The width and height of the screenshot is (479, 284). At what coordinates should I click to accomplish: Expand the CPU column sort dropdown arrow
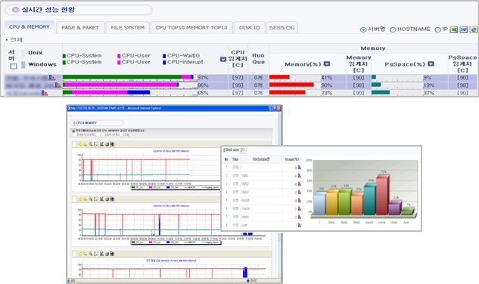pos(223,60)
